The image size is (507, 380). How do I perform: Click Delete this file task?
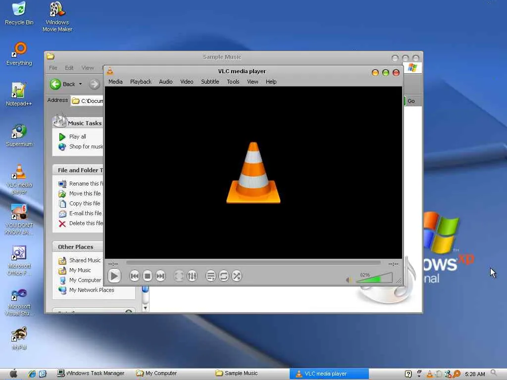pos(81,223)
